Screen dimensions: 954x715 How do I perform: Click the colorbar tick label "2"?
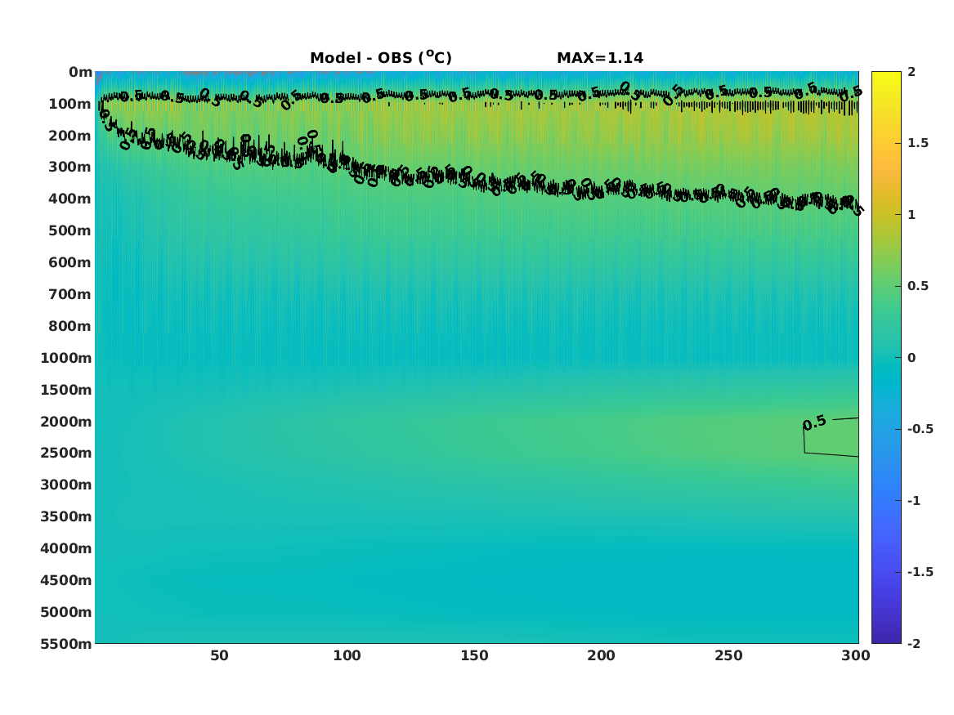(x=911, y=72)
